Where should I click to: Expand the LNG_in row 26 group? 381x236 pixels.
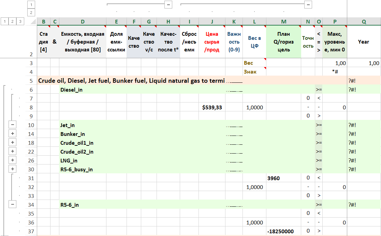coord(13,160)
